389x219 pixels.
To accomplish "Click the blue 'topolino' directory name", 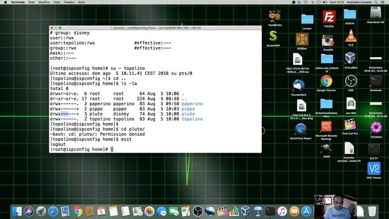I will coord(192,119).
